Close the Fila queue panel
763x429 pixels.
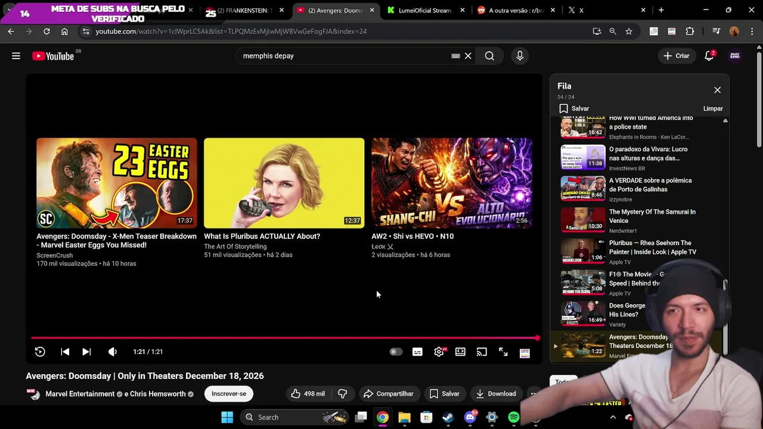pos(717,90)
